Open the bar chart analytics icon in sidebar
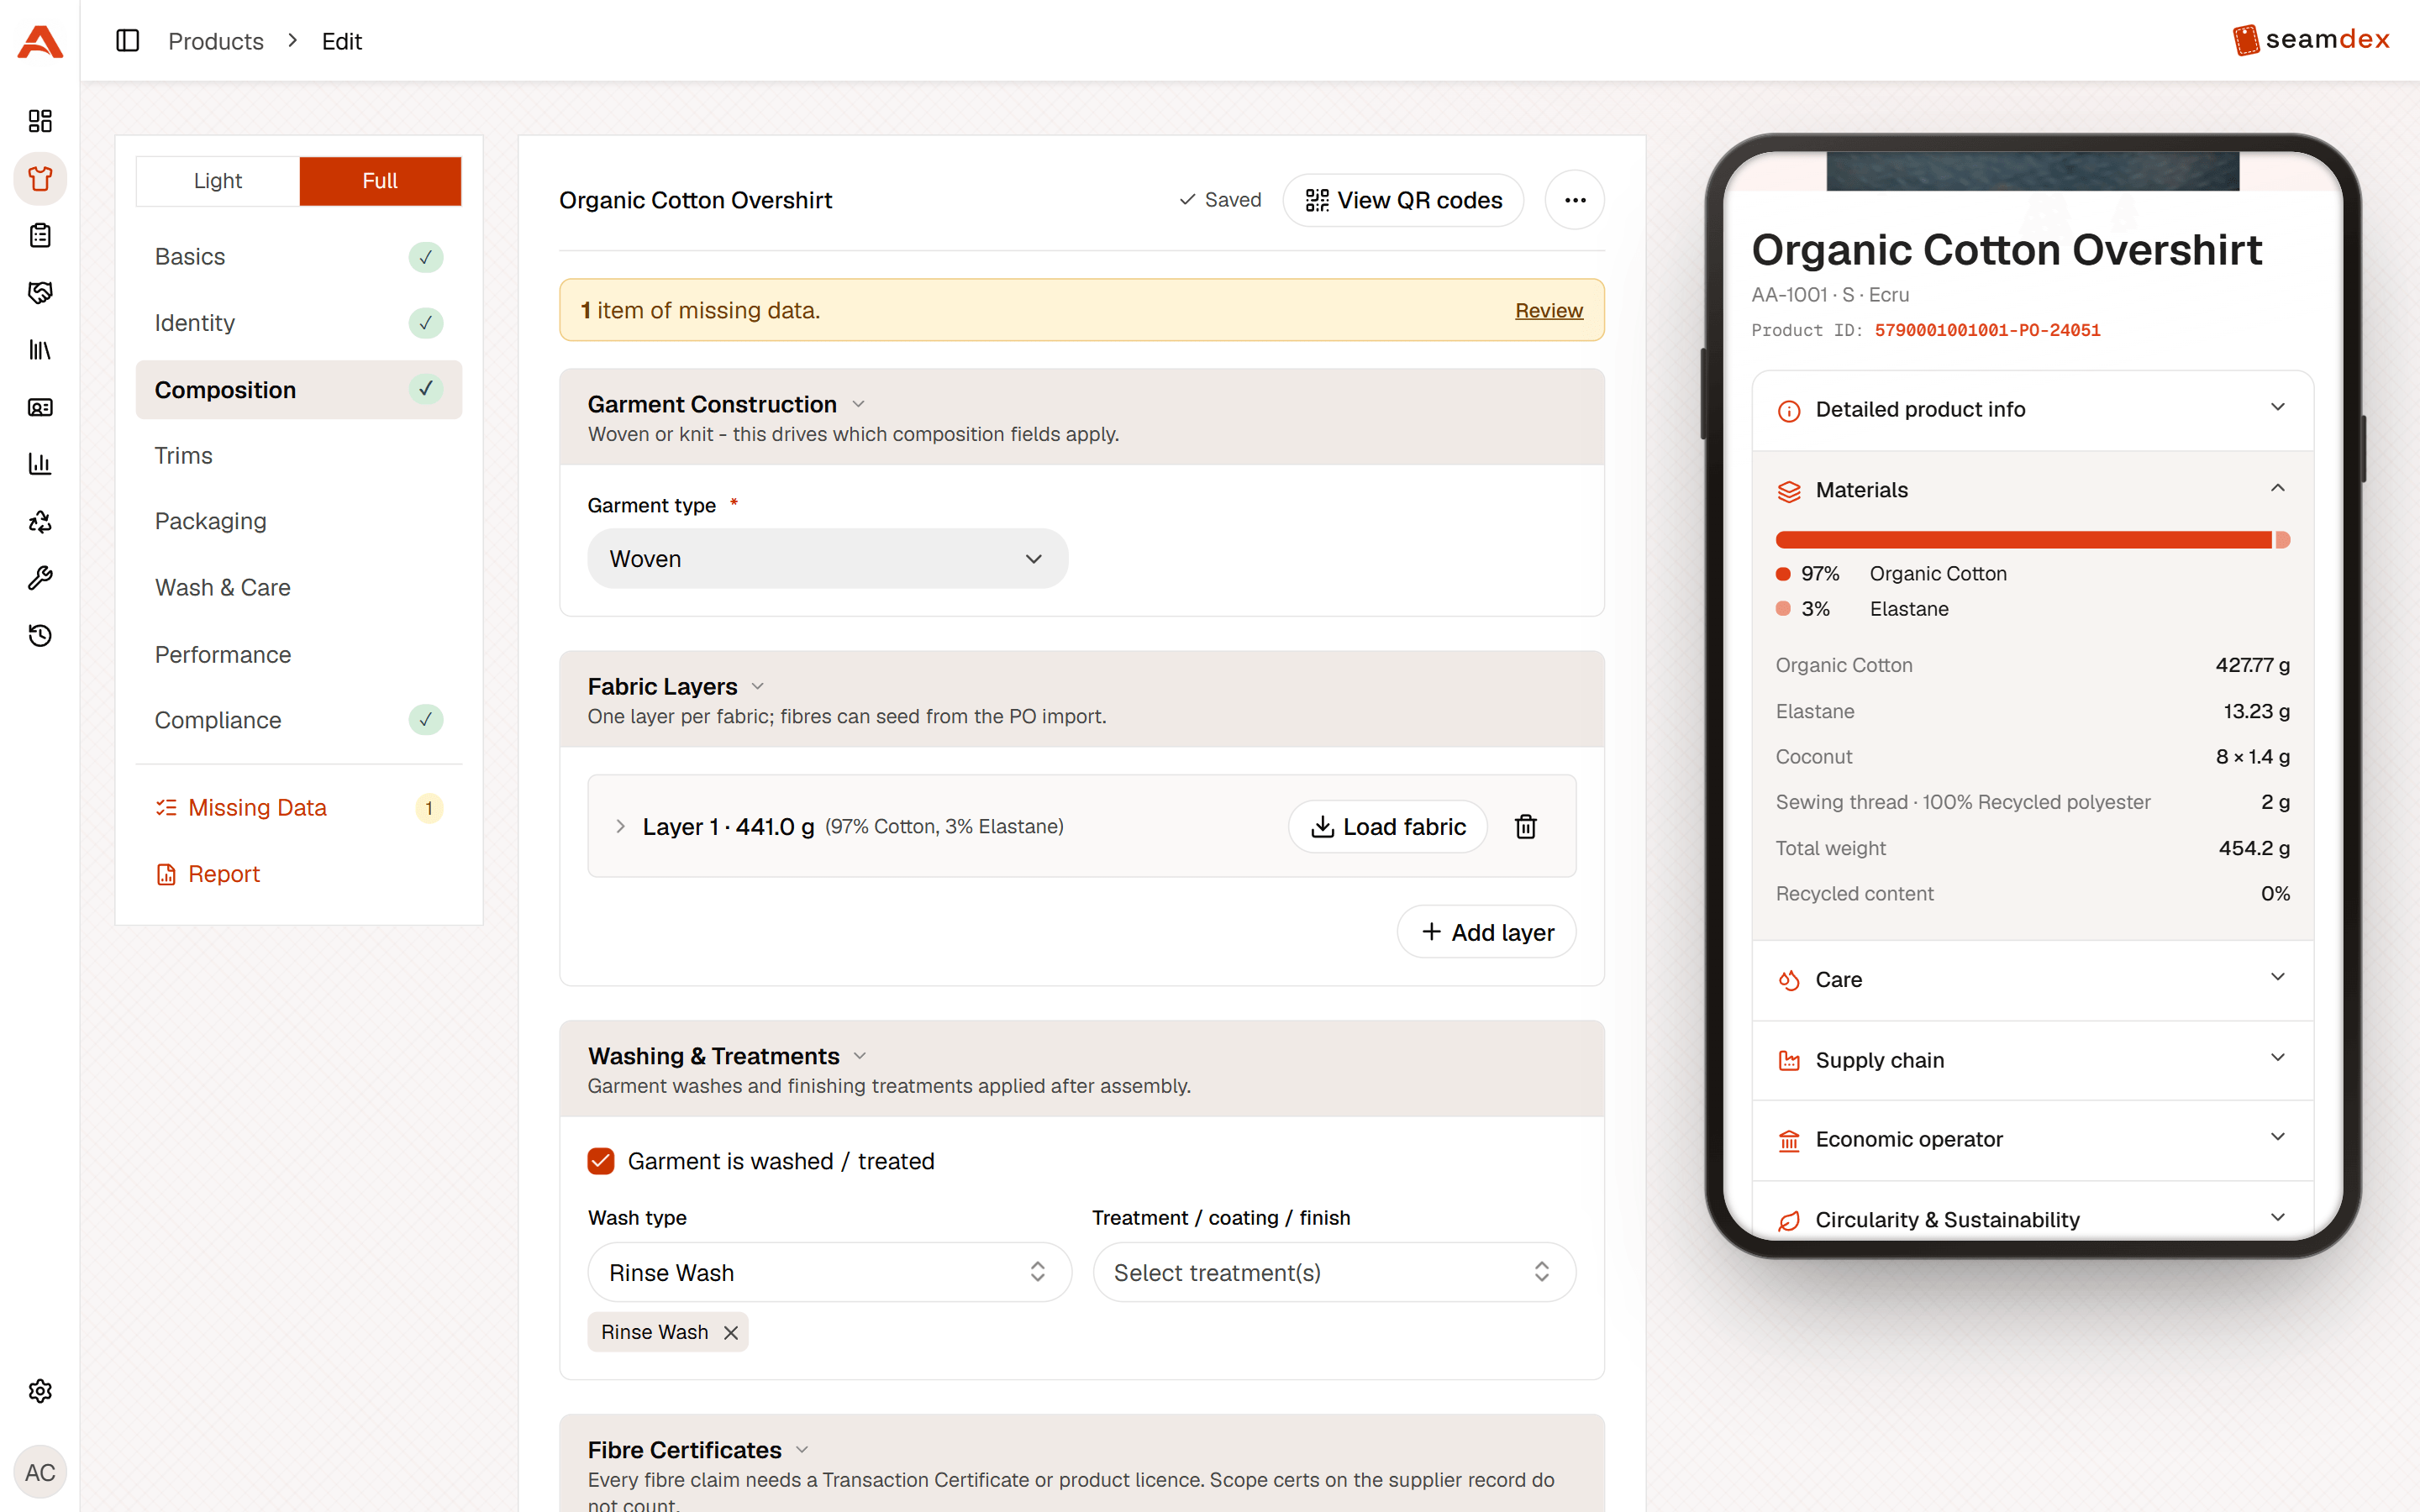The height and width of the screenshot is (1512, 2420). (x=40, y=464)
